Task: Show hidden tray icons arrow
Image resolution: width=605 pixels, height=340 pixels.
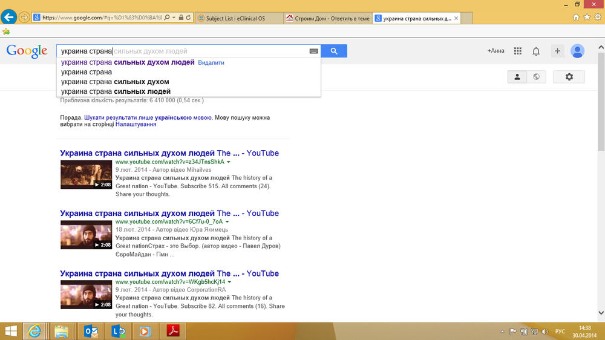Action: point(502,332)
